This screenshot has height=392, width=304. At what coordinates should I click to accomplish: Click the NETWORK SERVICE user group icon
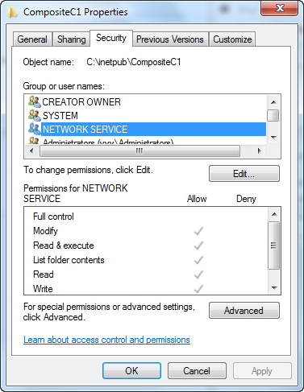pyautogui.click(x=35, y=129)
